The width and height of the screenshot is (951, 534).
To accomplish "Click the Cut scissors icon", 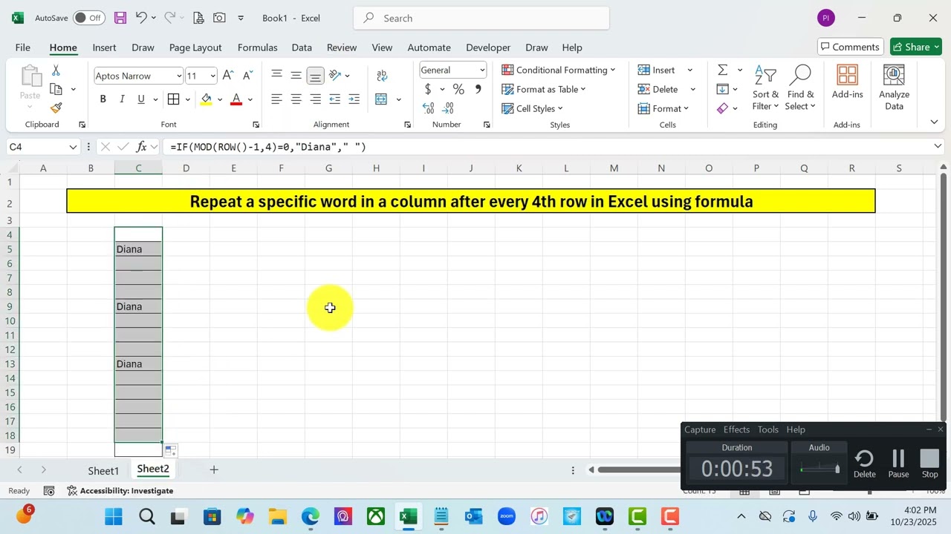I will point(56,70).
